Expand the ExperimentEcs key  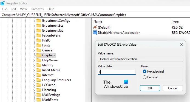click(34, 26)
